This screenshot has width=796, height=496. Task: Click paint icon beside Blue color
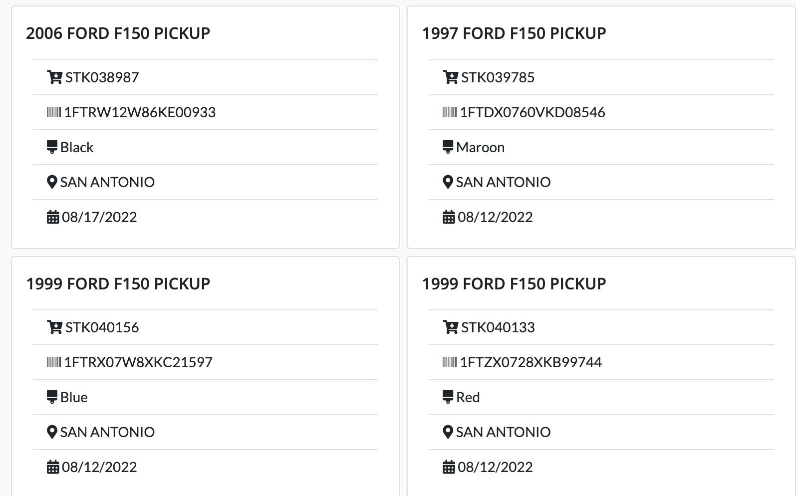52,397
